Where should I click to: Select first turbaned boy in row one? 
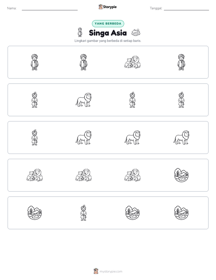pos(34,62)
